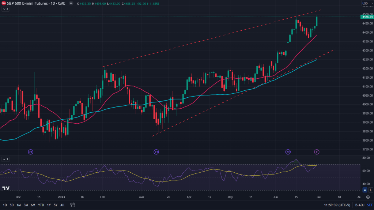Click the S&P 500 symbol logo icon
374x210 pixels.
coord(4,3)
